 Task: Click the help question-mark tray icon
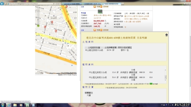(x=166, y=105)
